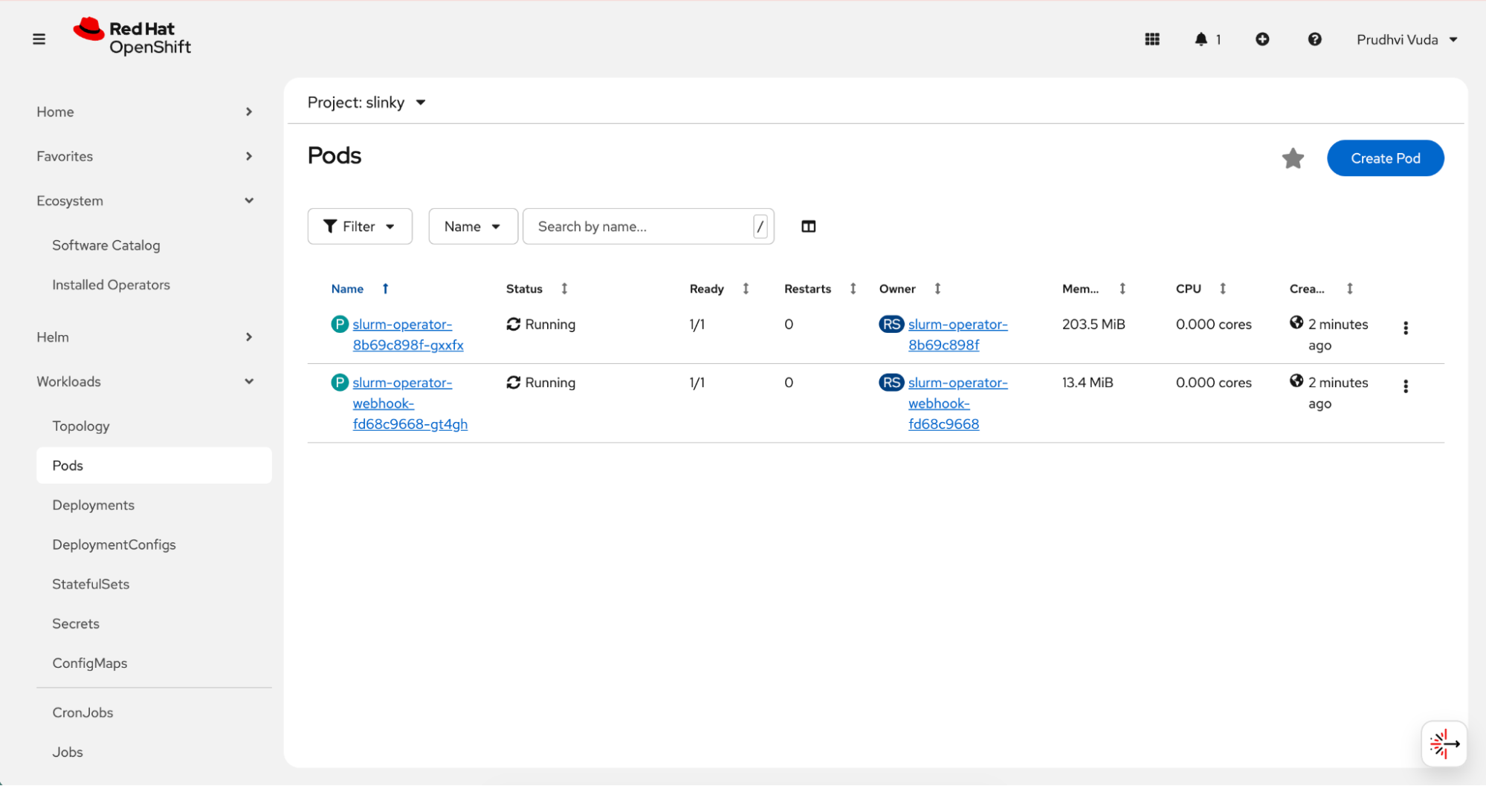Open the manage columns icon
Screen dimensions: 1486x786
click(809, 227)
